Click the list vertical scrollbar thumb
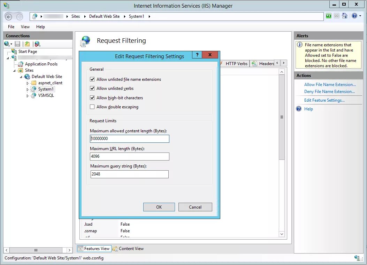The image size is (367, 265). 282,117
